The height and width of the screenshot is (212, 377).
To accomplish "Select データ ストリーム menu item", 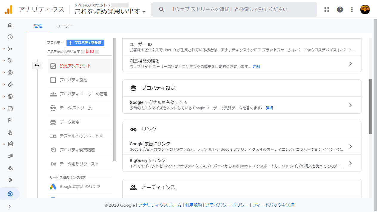I will [80, 108].
